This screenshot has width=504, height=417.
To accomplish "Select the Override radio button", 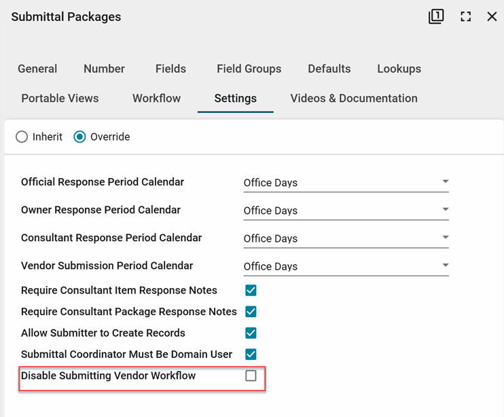I will click(80, 137).
